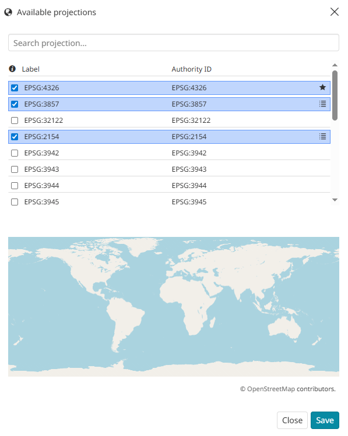Image resolution: width=348 pixels, height=436 pixels.
Task: Click the scroll down arrow of the list
Action: (x=335, y=200)
